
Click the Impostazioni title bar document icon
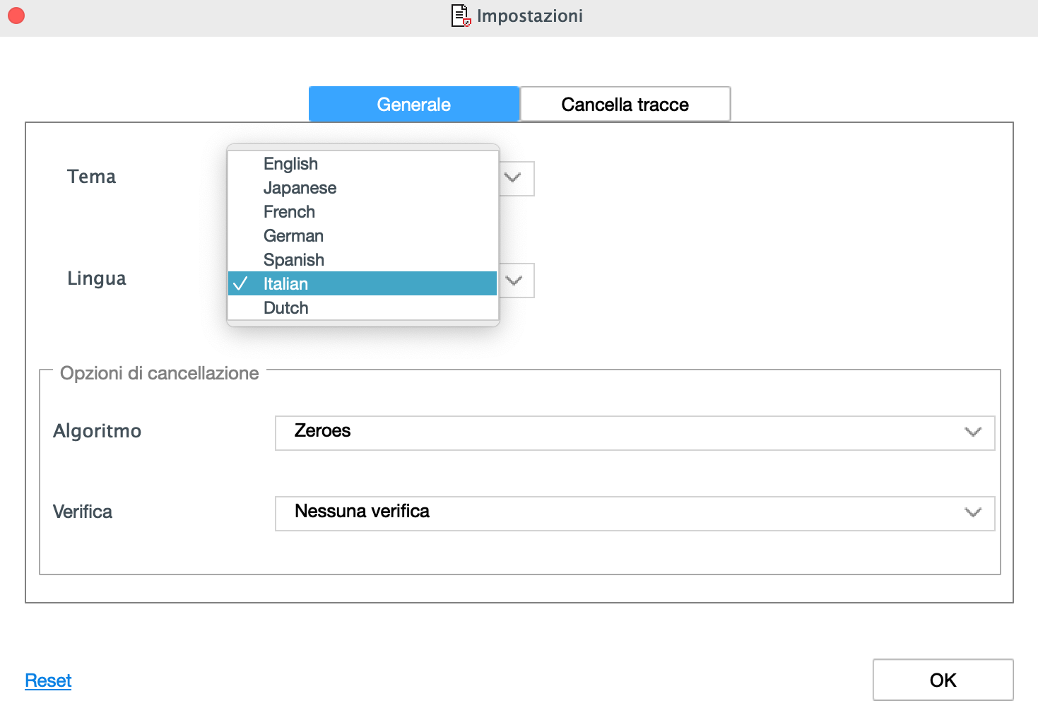(461, 16)
